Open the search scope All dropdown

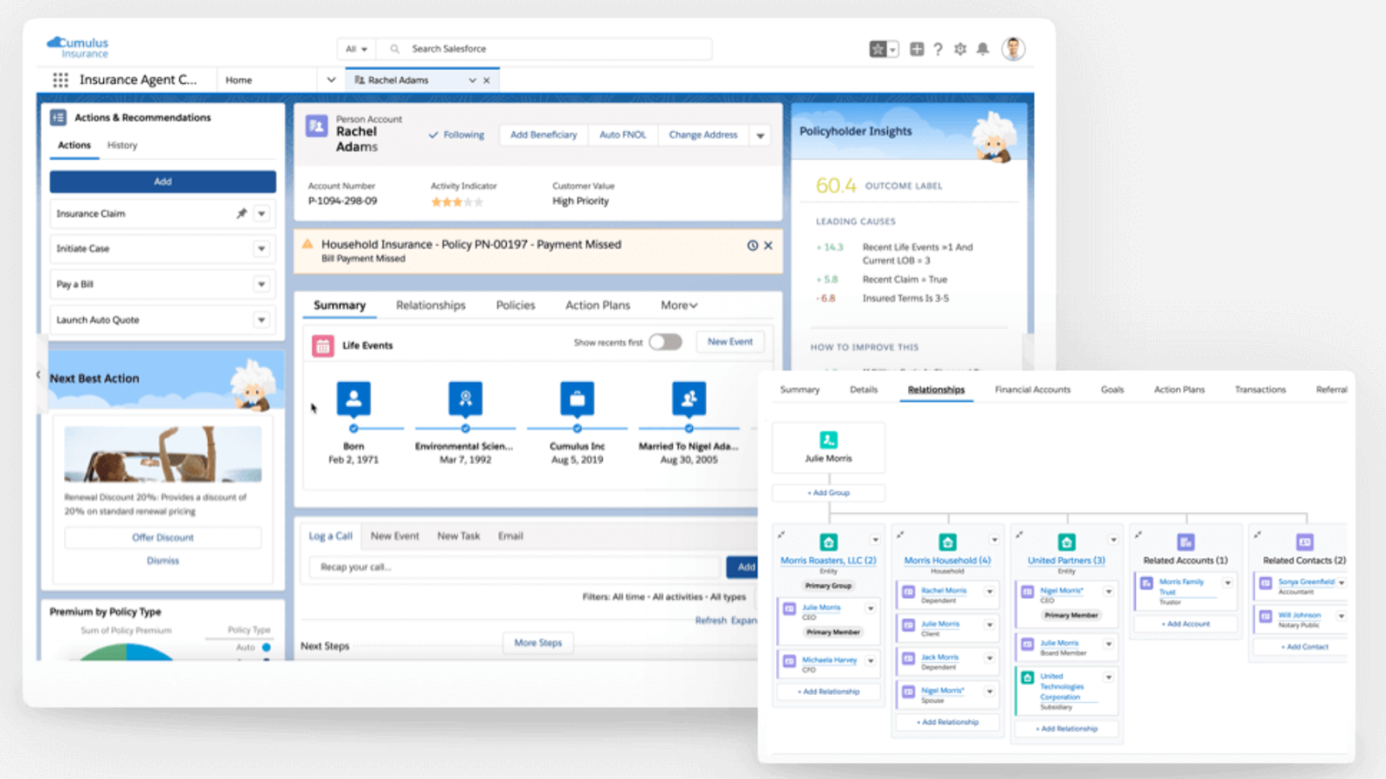tap(357, 49)
